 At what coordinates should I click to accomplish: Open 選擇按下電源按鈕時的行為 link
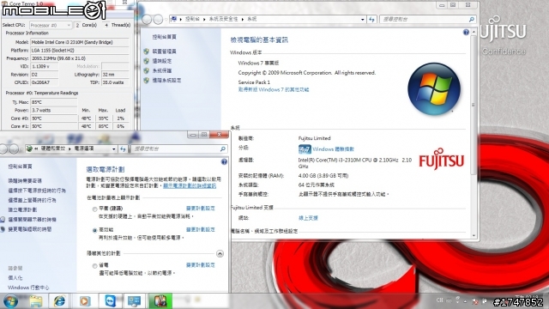(37, 191)
